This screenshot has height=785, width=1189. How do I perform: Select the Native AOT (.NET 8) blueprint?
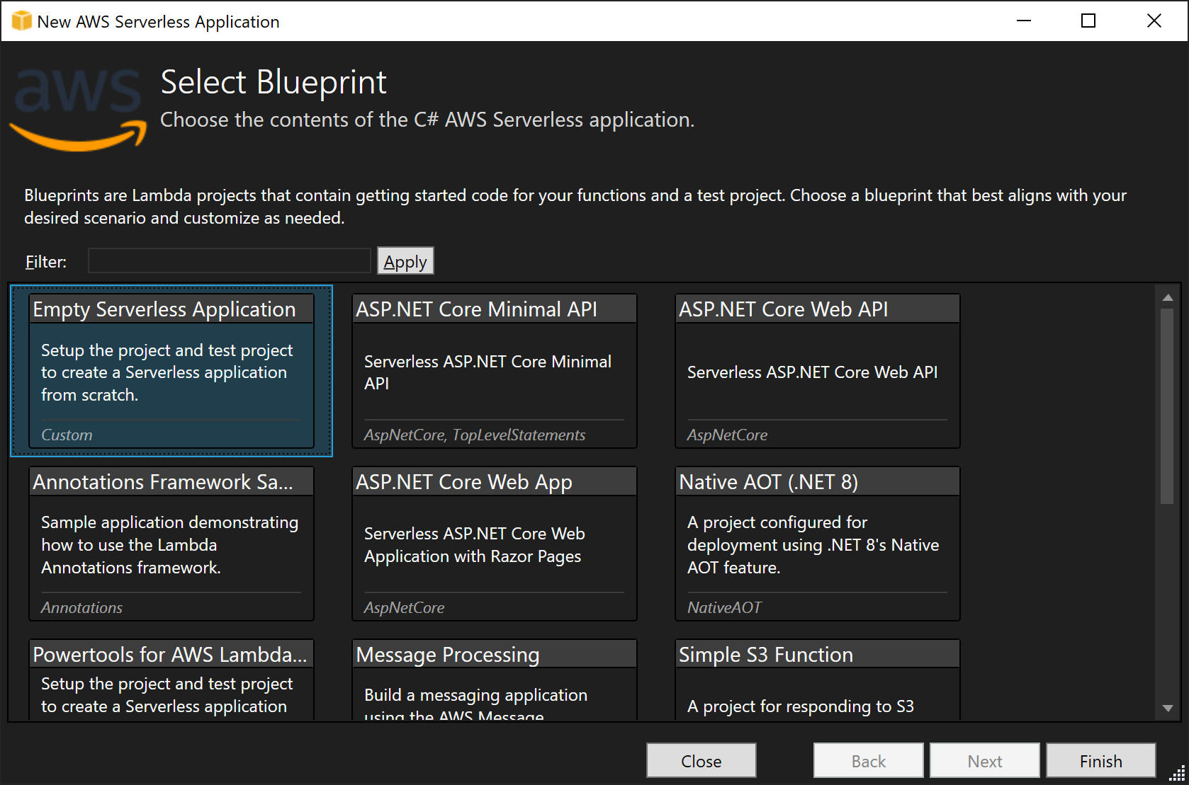coord(818,544)
